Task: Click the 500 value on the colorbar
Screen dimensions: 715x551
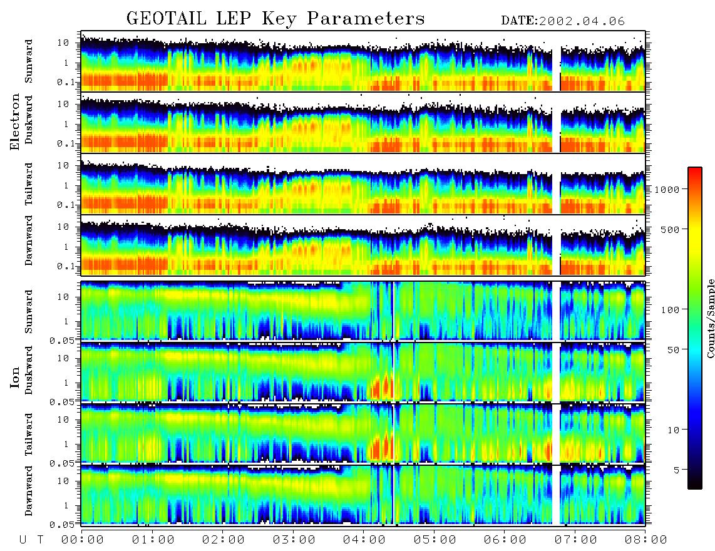Action: point(670,229)
